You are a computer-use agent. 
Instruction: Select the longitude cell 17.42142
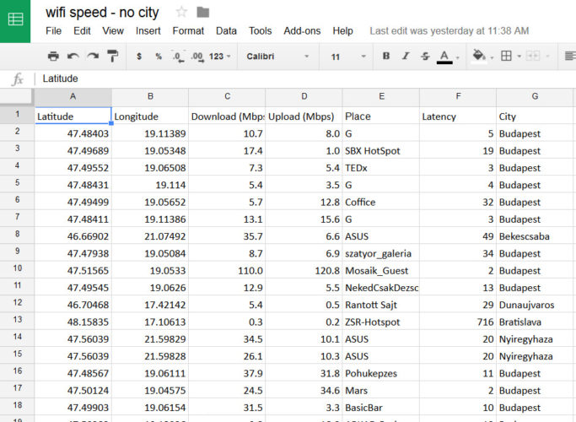[x=150, y=305]
